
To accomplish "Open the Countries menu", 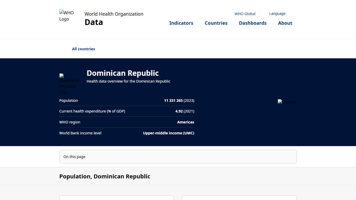I will tap(216, 23).
